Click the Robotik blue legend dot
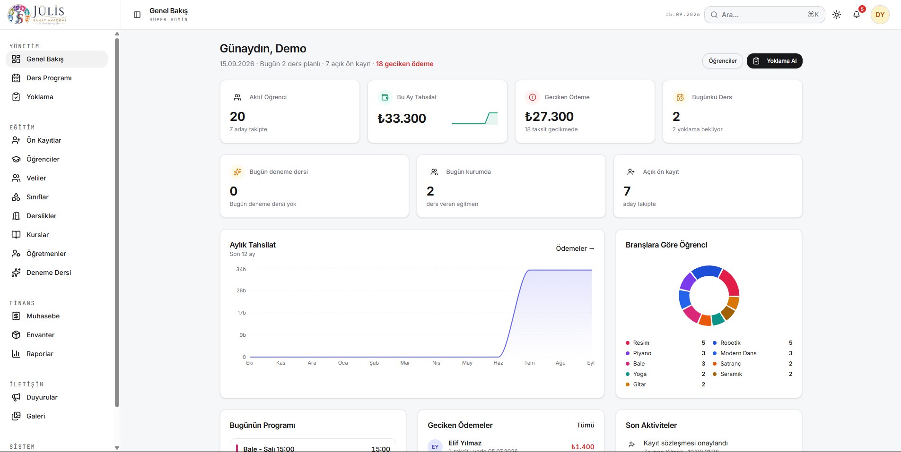 [715, 343]
